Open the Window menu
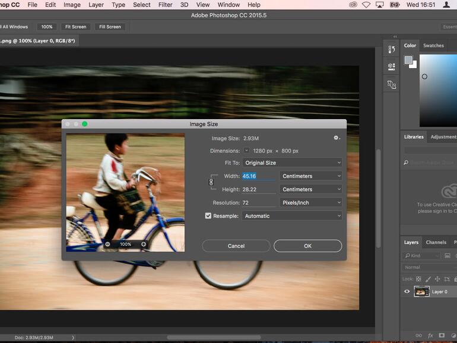This screenshot has width=457, height=343. (x=228, y=5)
